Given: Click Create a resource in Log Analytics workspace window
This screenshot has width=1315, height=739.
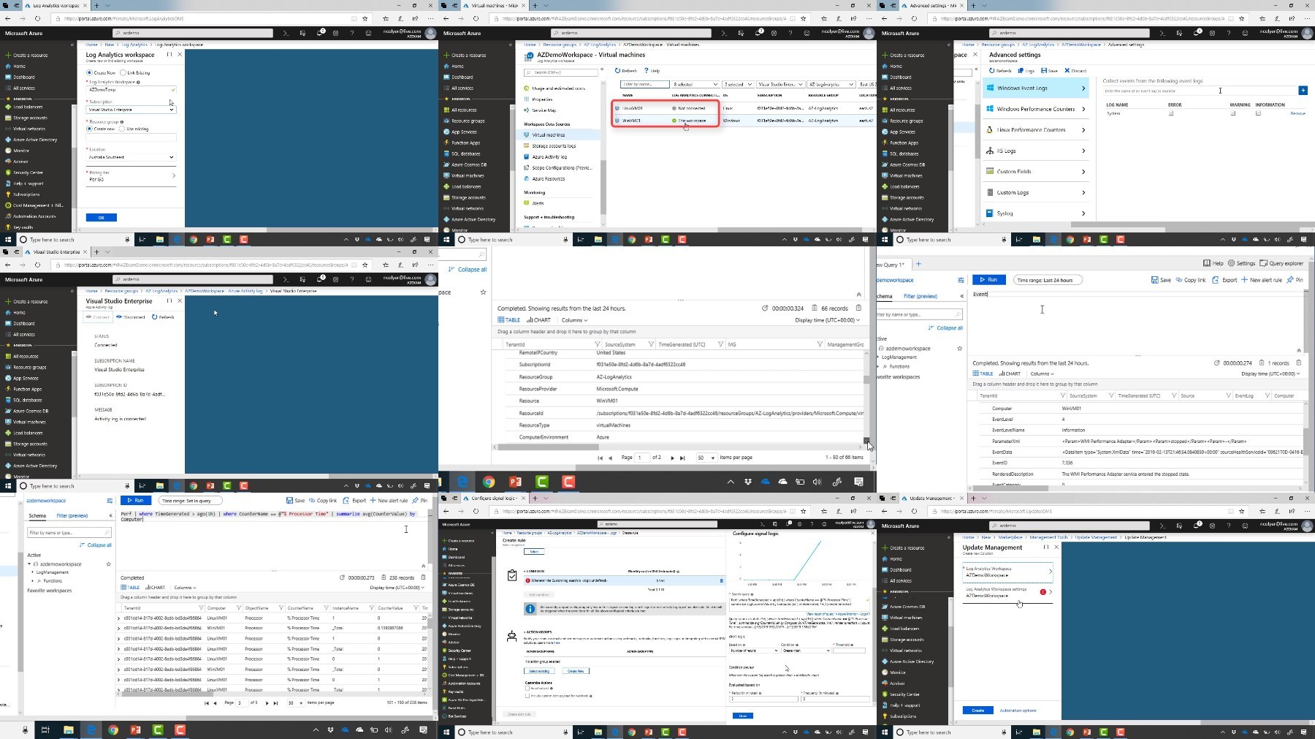Looking at the screenshot, I should (x=26, y=55).
